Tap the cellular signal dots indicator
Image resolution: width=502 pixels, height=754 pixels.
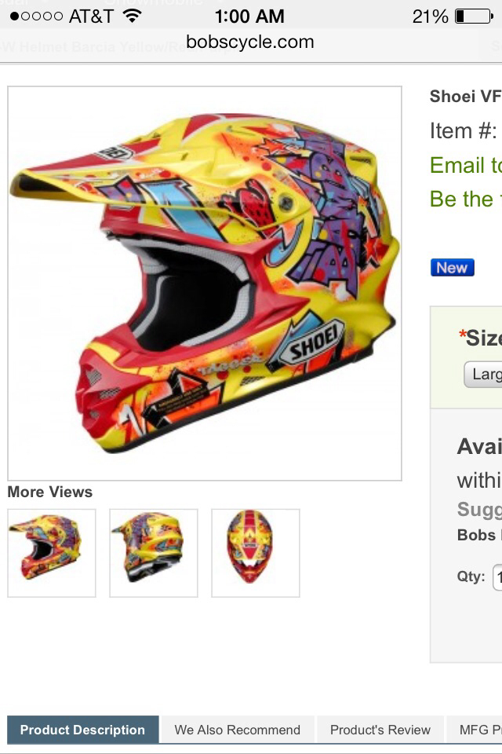(36, 16)
